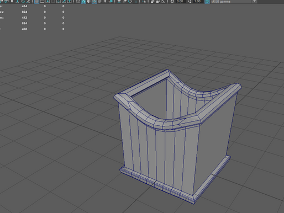Click the use all lights bulb icon

point(105,1)
